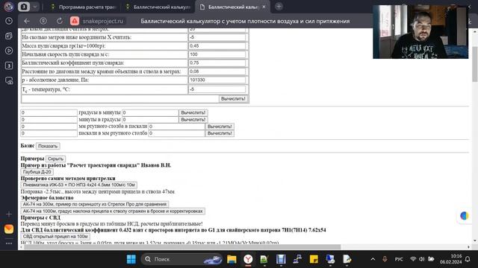Open the browser profile avatar

(8, 7)
